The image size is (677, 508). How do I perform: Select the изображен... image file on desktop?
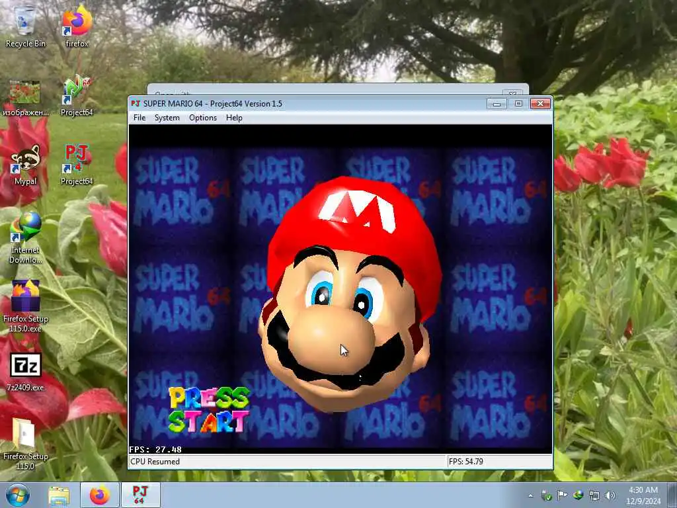pos(25,99)
